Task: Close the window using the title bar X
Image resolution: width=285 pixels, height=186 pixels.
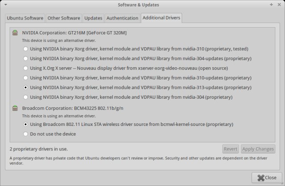Action: click(279, 5)
